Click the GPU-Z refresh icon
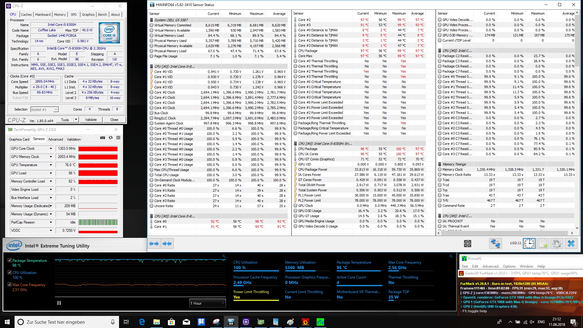Image resolution: width=583 pixels, height=328 pixels. [111, 138]
